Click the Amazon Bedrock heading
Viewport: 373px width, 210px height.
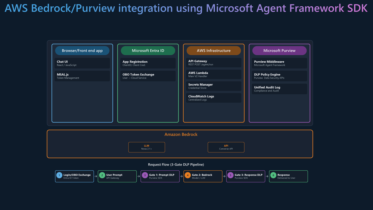181,134
